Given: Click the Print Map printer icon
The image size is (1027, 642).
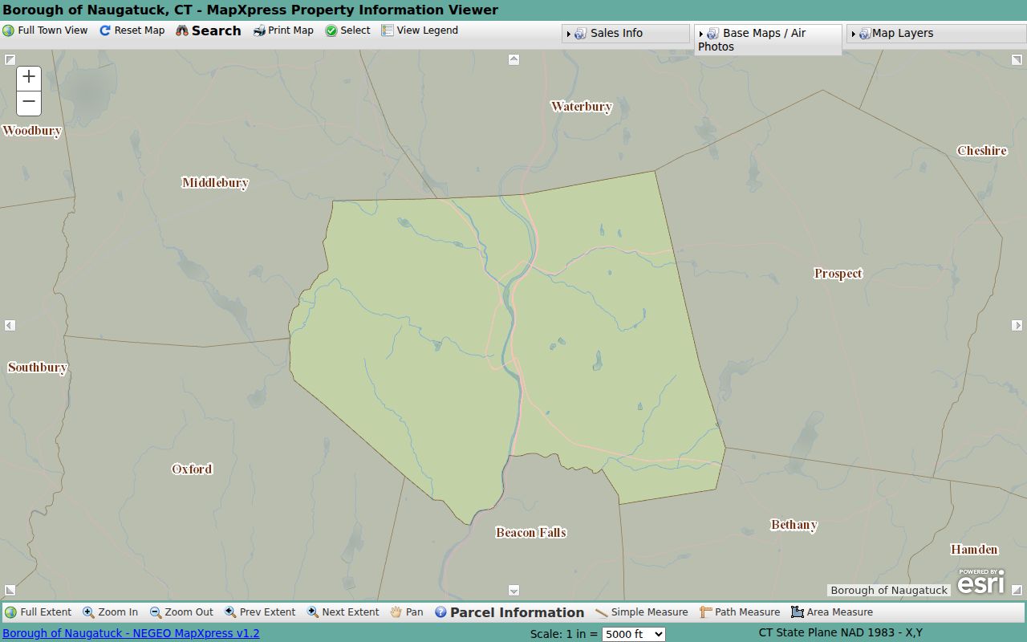Looking at the screenshot, I should coord(259,30).
